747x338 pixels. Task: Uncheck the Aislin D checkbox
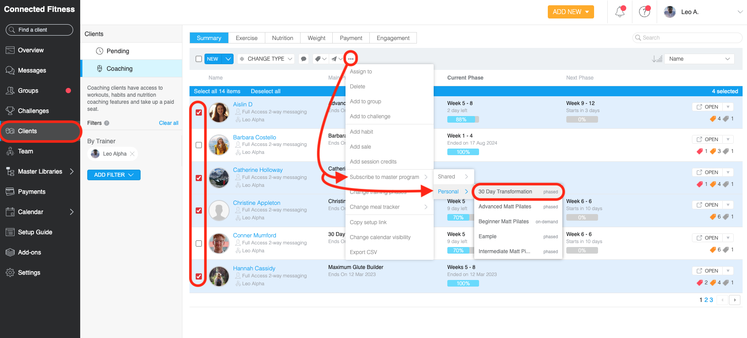coord(199,113)
